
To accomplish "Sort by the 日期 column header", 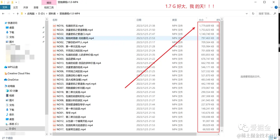I will [139, 20].
